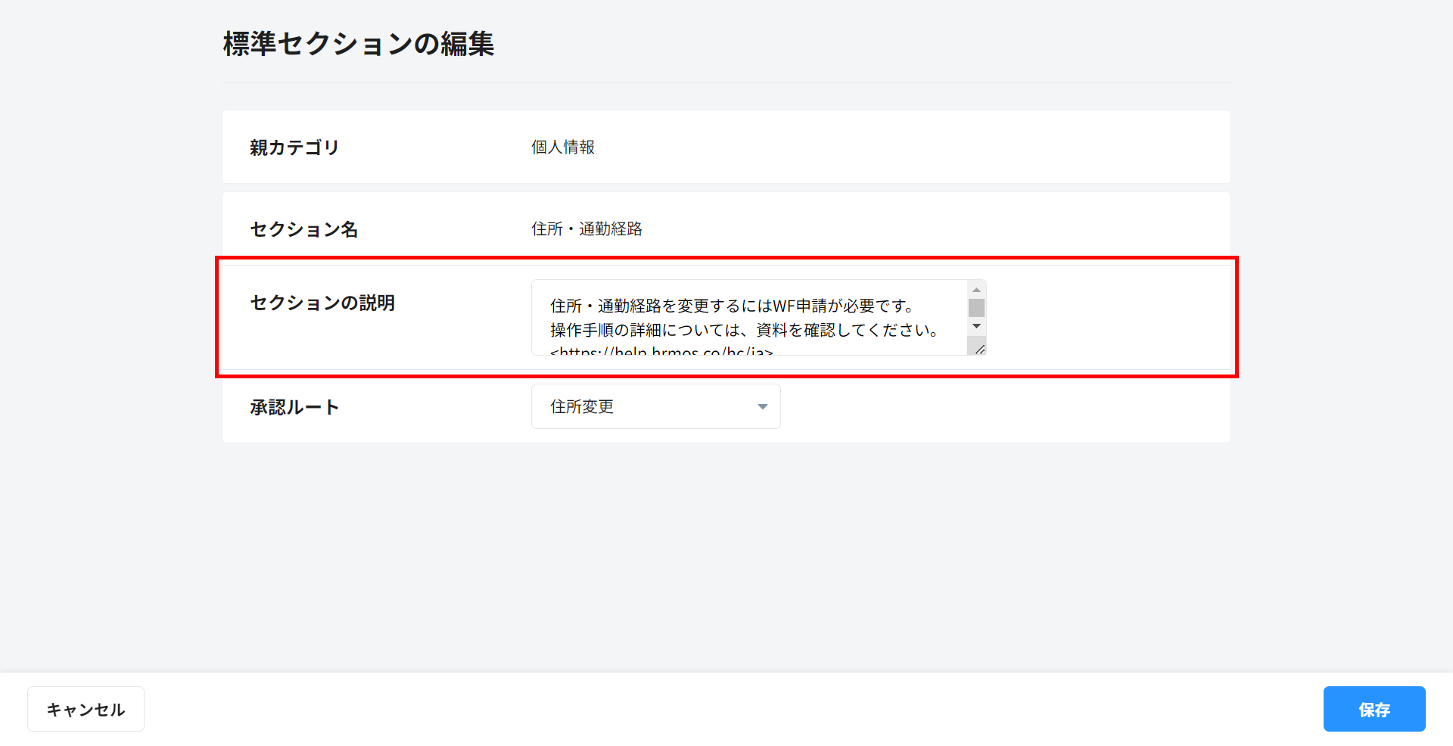Click the 住所・通勤経路 section name value
The image size is (1453, 746).
(586, 229)
